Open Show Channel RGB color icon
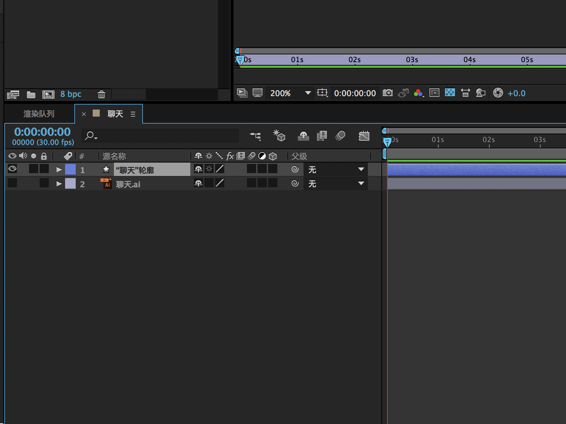Viewport: 566px width, 424px height. [x=419, y=93]
